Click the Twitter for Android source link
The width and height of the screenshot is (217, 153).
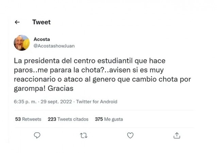(97, 102)
